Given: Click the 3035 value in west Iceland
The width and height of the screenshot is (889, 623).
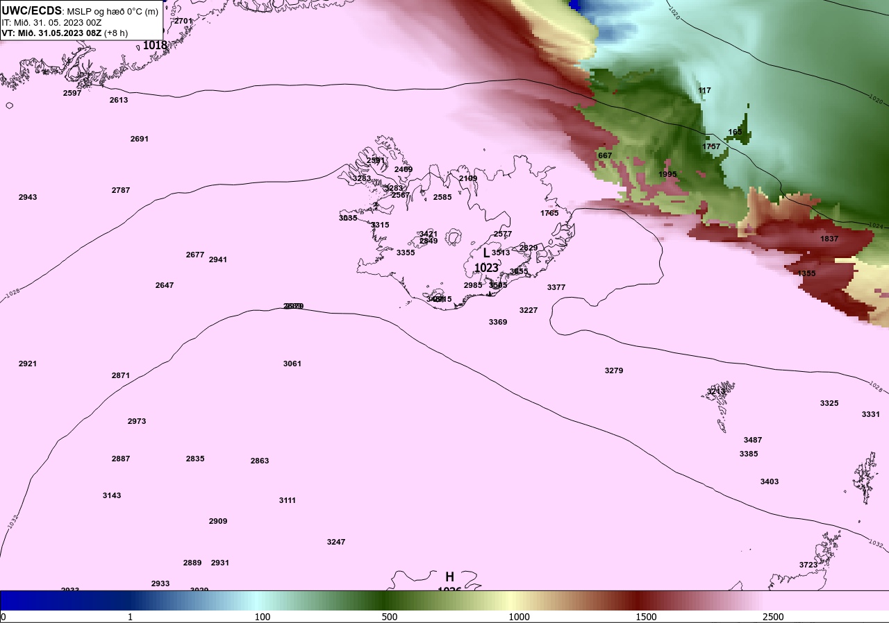Looking at the screenshot, I should [x=348, y=218].
